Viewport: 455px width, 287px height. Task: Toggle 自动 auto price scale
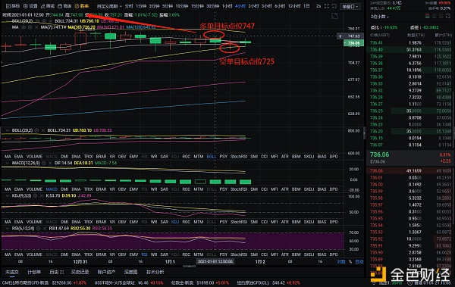pyautogui.click(x=359, y=262)
